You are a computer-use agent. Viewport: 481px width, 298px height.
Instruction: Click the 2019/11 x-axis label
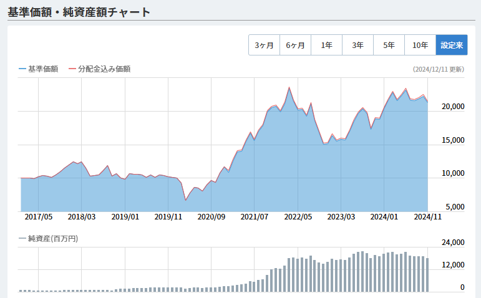click(x=168, y=217)
